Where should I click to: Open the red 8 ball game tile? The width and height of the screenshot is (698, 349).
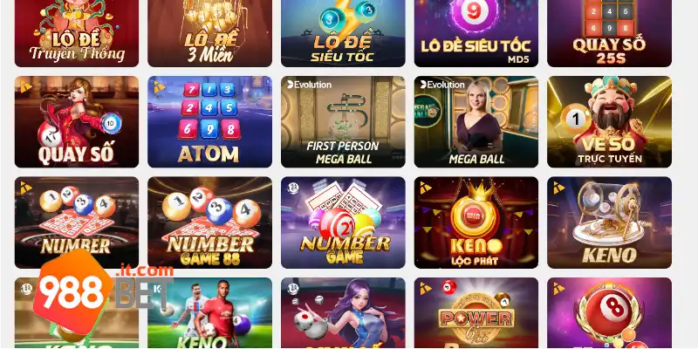click(x=609, y=313)
